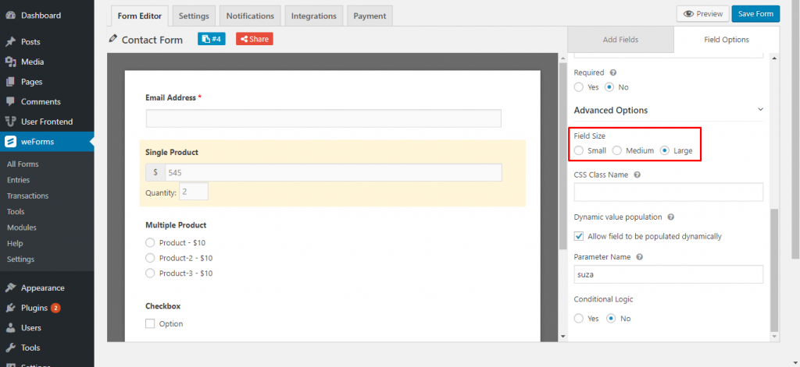Click the Tools wrench icon
The height and width of the screenshot is (367, 800).
coord(10,348)
